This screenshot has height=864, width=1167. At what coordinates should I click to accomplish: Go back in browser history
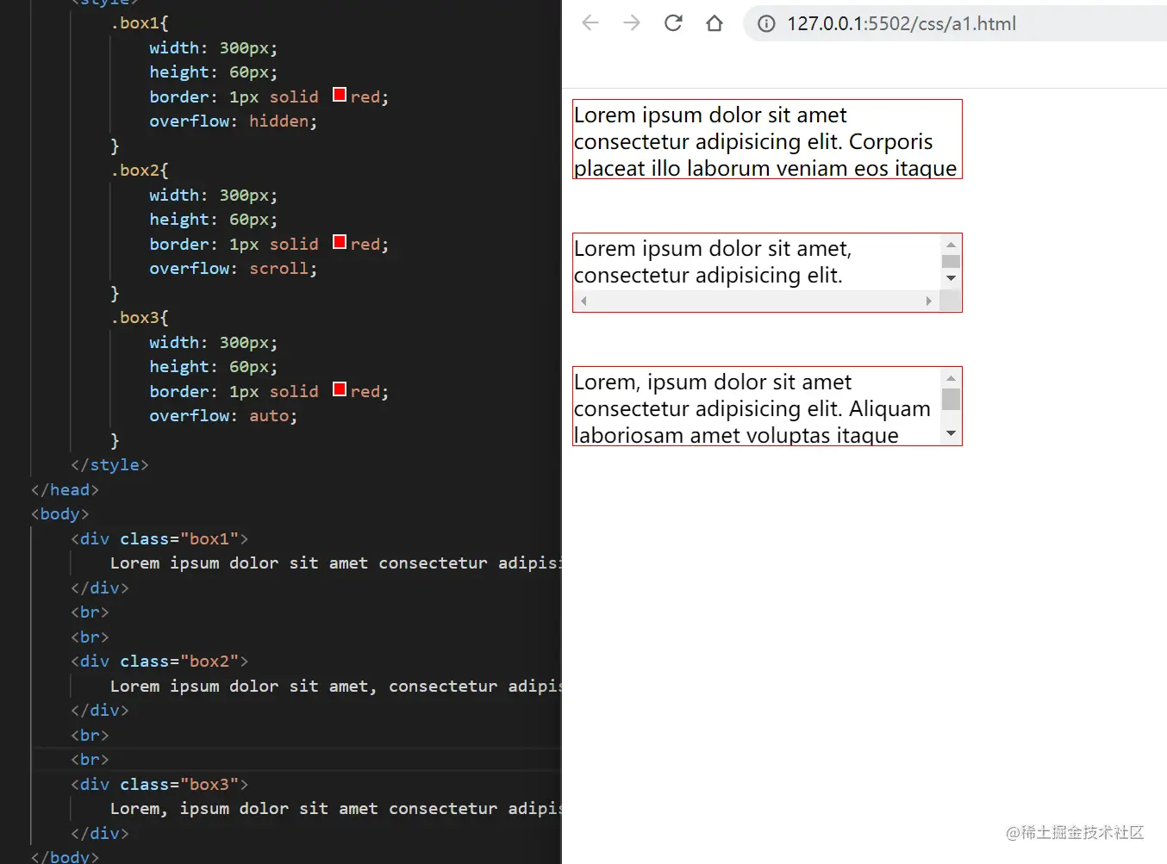[x=590, y=23]
